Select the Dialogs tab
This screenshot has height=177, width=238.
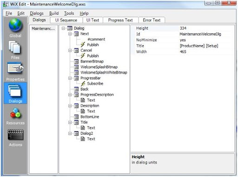pyautogui.click(x=39, y=20)
